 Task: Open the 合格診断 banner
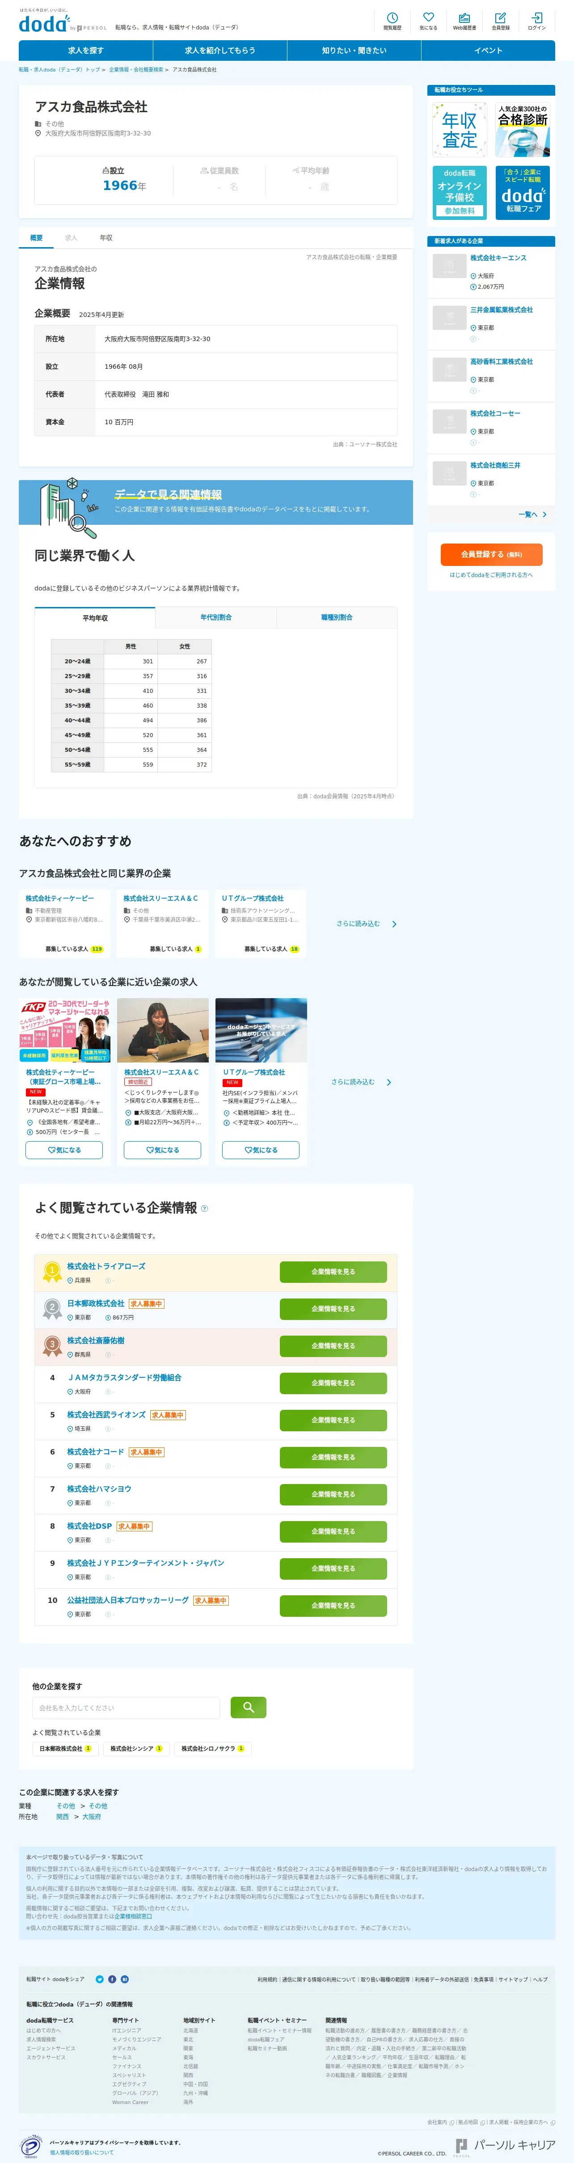(523, 130)
